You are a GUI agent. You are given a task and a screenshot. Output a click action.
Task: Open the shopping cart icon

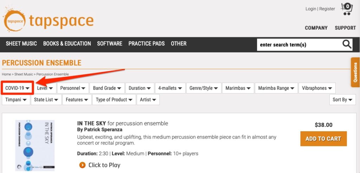pyautogui.click(x=347, y=9)
